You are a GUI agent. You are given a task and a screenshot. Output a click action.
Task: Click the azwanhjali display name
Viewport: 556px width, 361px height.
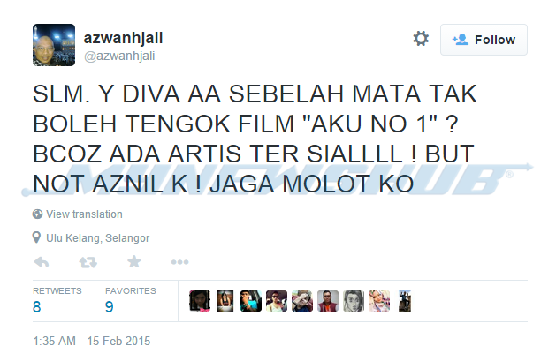[x=123, y=38]
